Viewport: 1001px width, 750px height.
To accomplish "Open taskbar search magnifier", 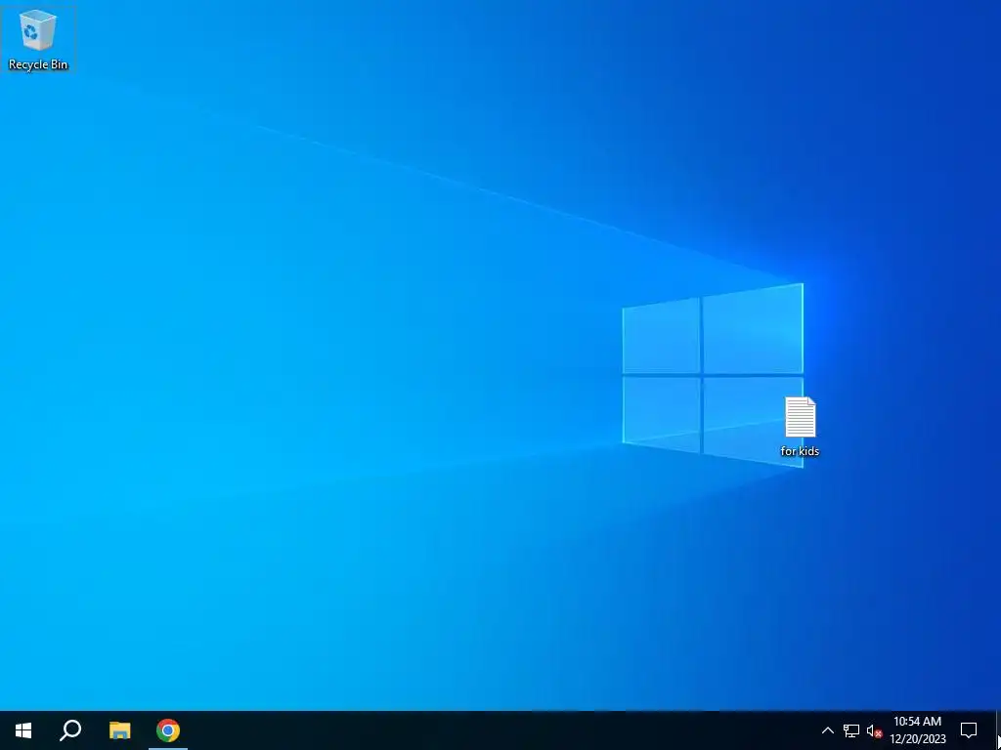I will [70, 730].
